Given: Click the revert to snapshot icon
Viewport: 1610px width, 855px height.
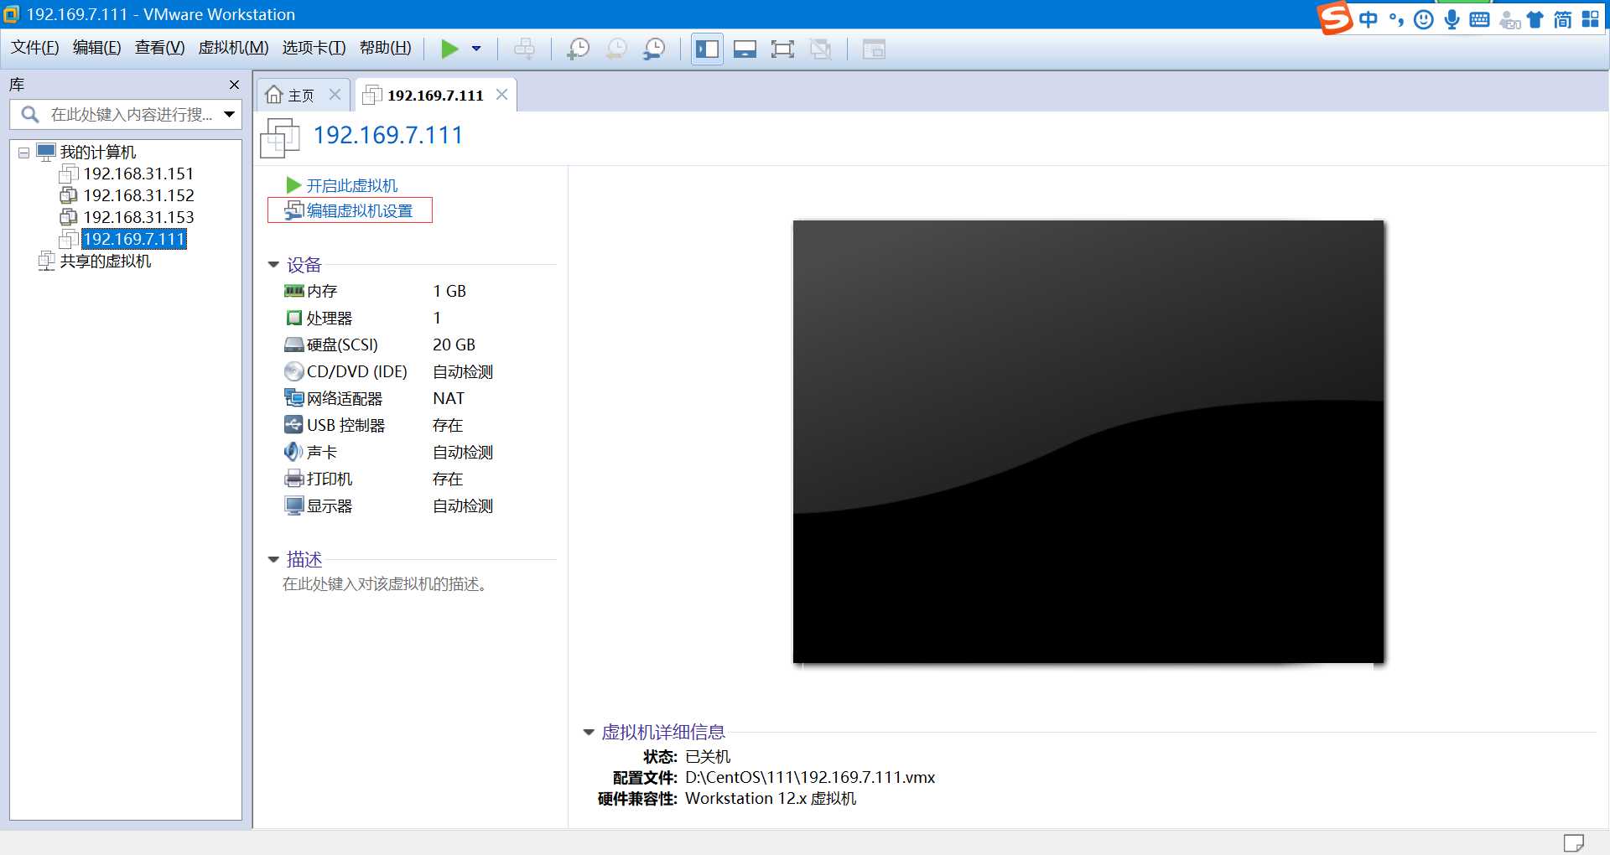Looking at the screenshot, I should click(x=616, y=49).
